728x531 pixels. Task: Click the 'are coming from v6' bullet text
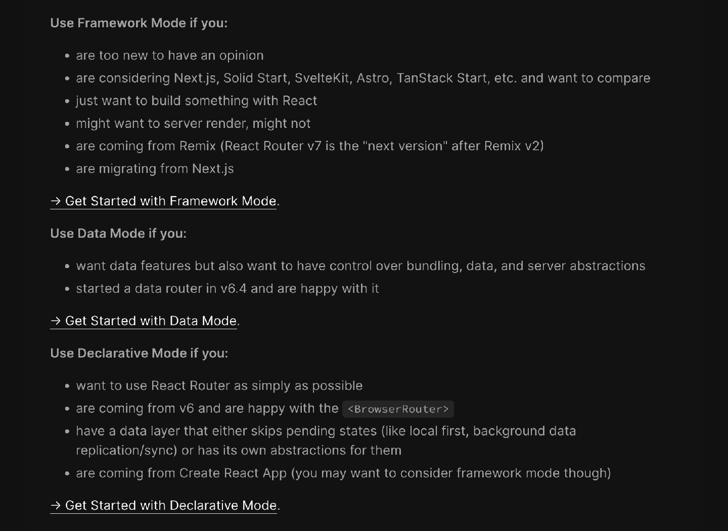coord(207,409)
